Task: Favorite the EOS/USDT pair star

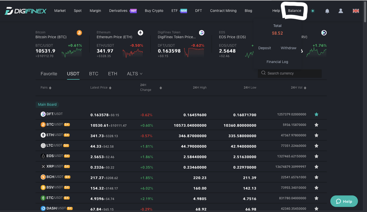Action: 316,156
